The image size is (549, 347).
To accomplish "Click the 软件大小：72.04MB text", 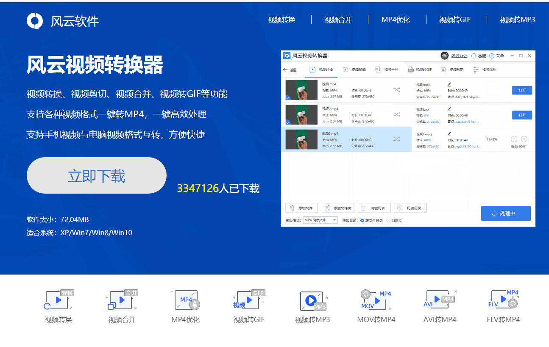I will 58,219.
